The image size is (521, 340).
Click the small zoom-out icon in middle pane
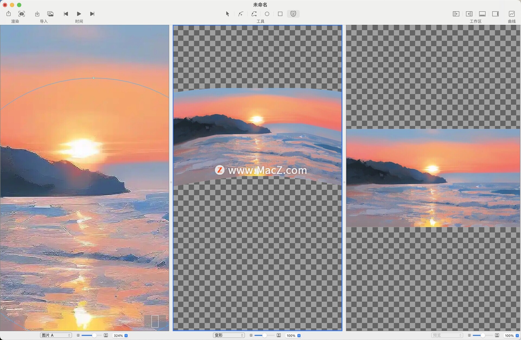click(251, 335)
